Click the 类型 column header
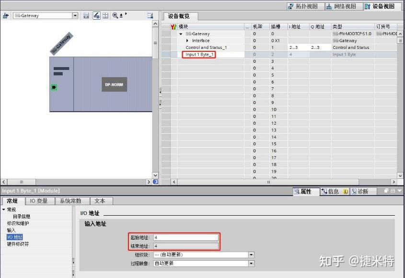The image size is (405, 278). click(x=353, y=27)
